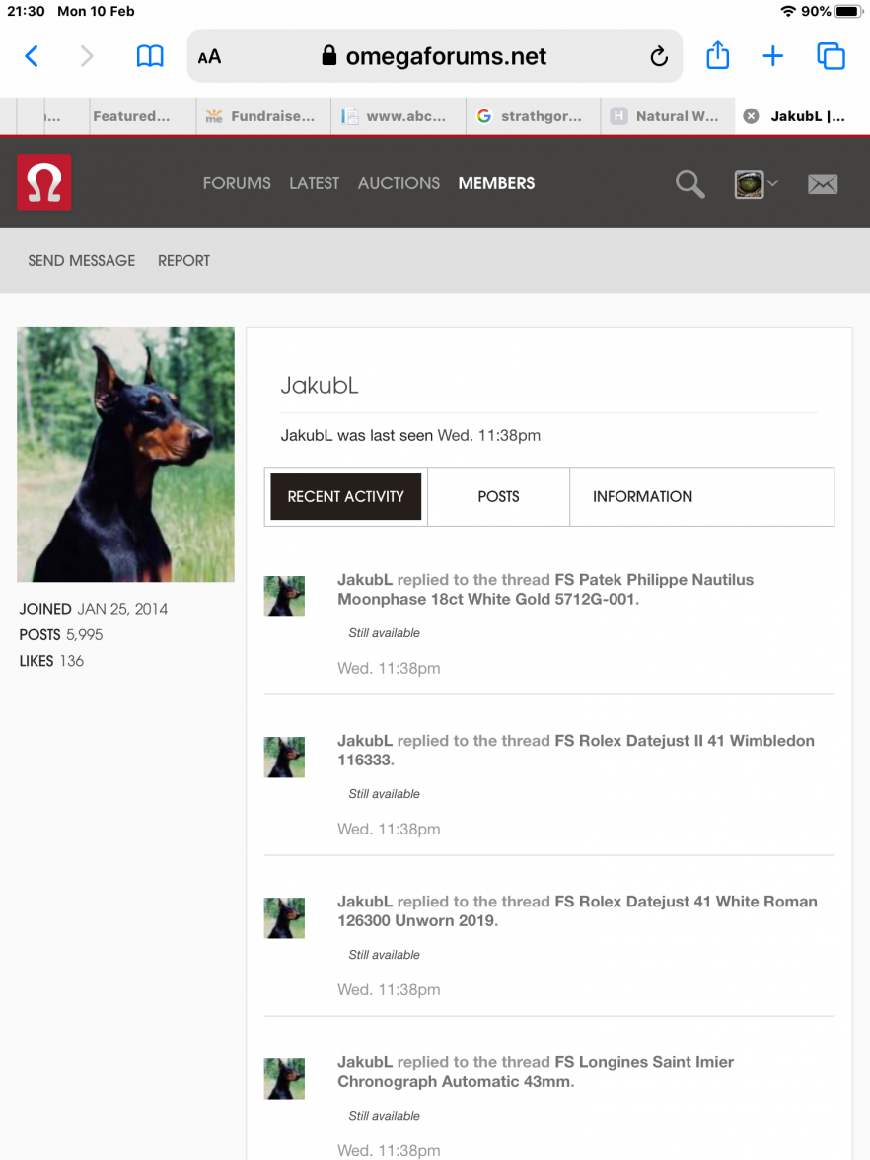Show the all-tabs overview icon
Screen dimensions: 870x1160
coord(831,56)
